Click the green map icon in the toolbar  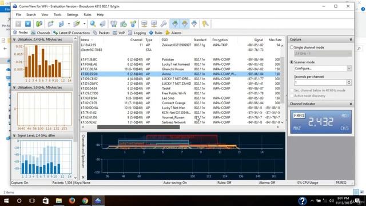tap(39, 23)
